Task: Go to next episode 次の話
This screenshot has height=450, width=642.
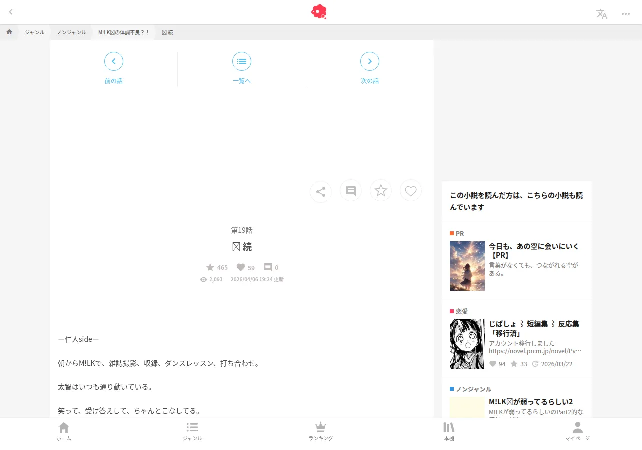Action: (x=370, y=68)
